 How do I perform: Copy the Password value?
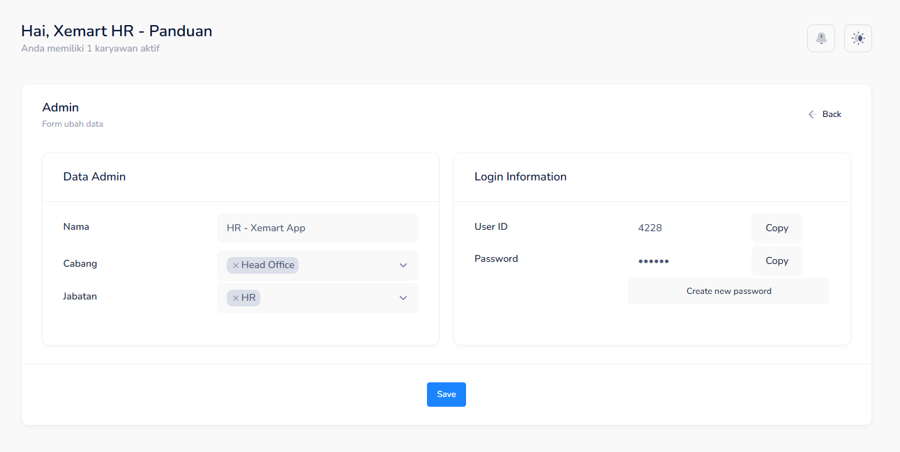[777, 260]
